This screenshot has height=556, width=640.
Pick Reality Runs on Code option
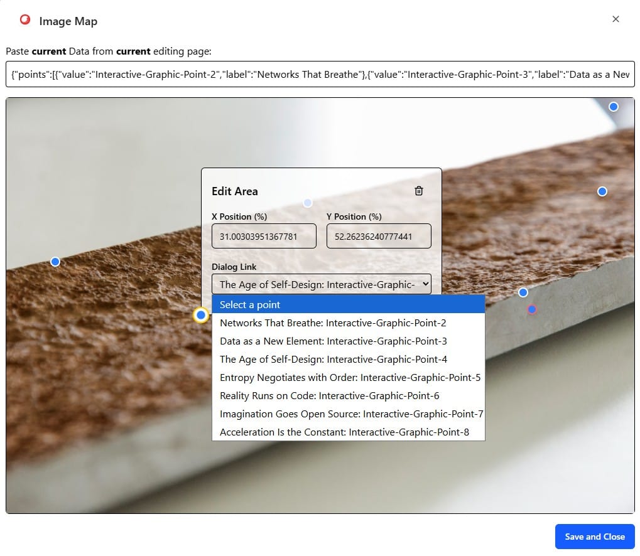348,395
